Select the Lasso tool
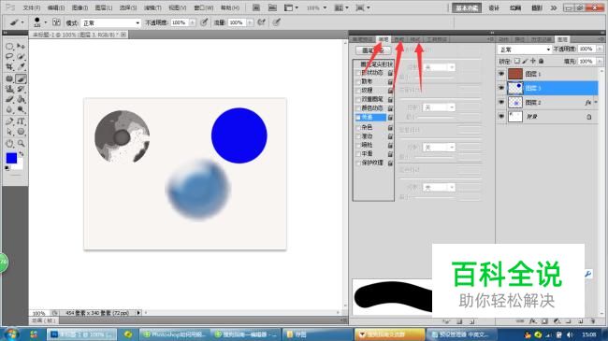This screenshot has width=608, height=341. pos(9,57)
